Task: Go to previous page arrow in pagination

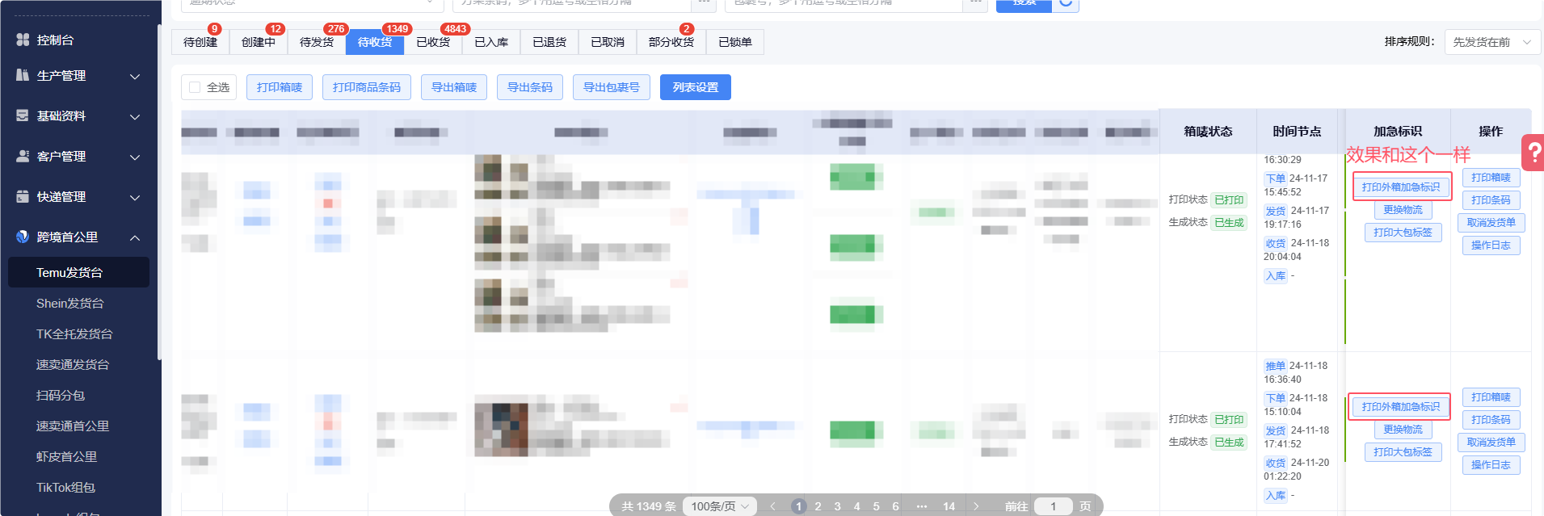Action: click(x=773, y=506)
